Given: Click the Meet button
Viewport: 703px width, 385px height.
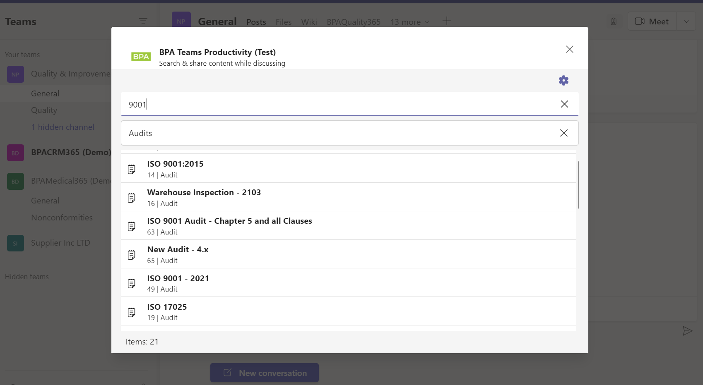Looking at the screenshot, I should (x=652, y=22).
